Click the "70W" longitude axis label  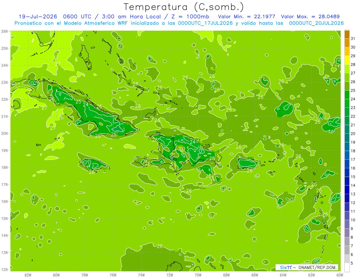point(198,275)
